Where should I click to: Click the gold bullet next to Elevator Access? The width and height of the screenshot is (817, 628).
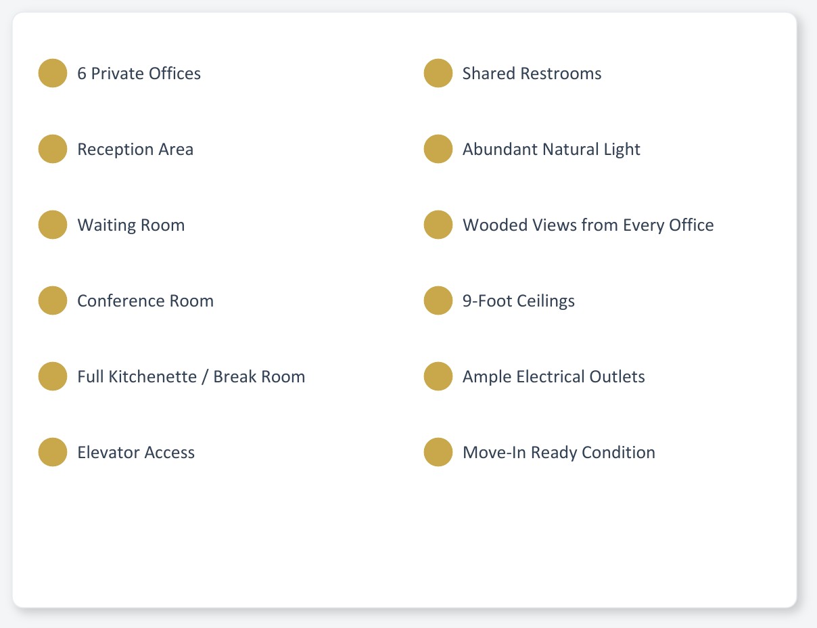tap(53, 452)
